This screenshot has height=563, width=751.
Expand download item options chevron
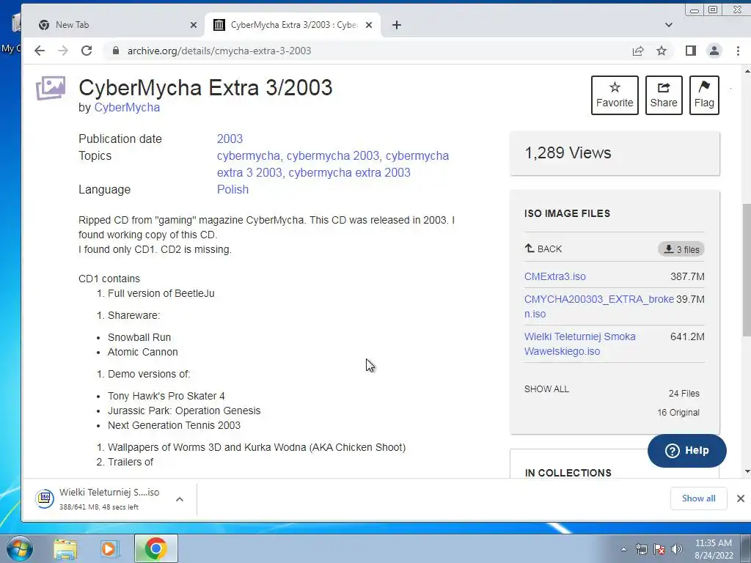[180, 499]
